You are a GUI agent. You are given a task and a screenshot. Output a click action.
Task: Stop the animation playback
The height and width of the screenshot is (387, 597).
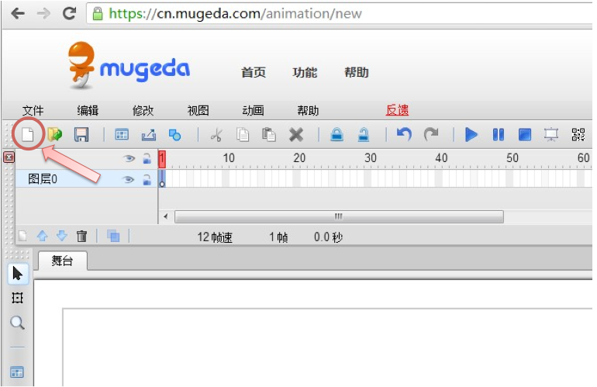(525, 134)
